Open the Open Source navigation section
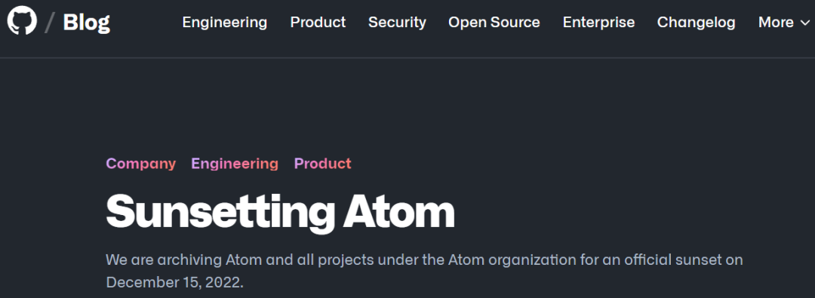Image resolution: width=815 pixels, height=298 pixels. tap(494, 23)
